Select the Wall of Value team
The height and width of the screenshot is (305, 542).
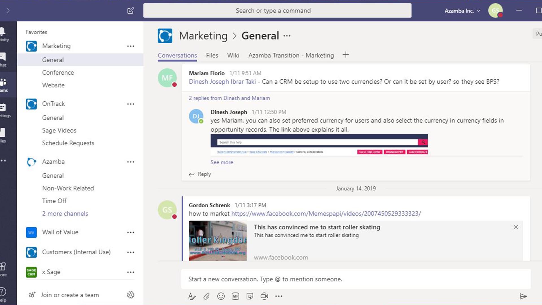pyautogui.click(x=60, y=232)
